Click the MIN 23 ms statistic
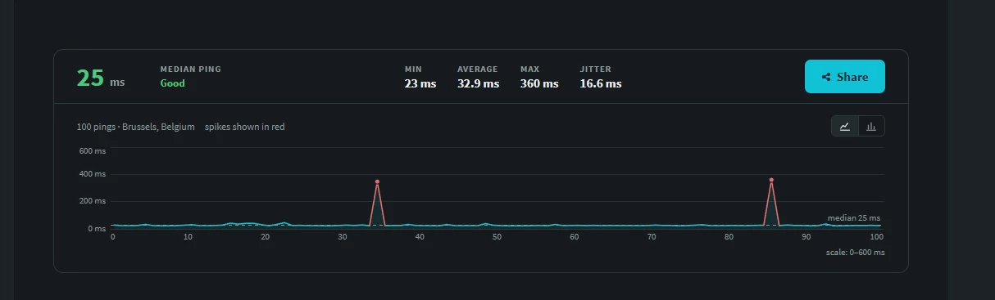 (x=420, y=77)
